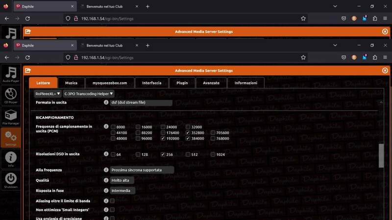Click the Settings gears icon in sidebar
Image resolution: width=392 pixels, height=220 pixels.
[x=11, y=138]
